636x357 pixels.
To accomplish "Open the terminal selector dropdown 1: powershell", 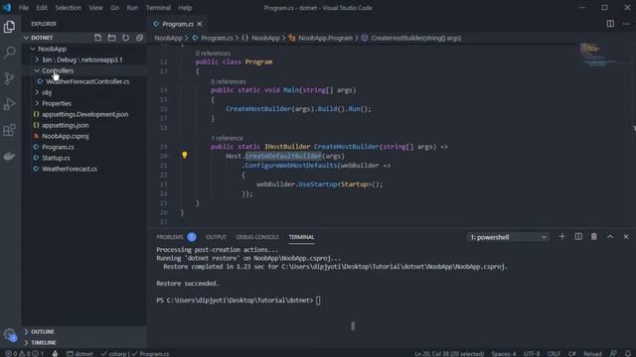I will point(508,237).
